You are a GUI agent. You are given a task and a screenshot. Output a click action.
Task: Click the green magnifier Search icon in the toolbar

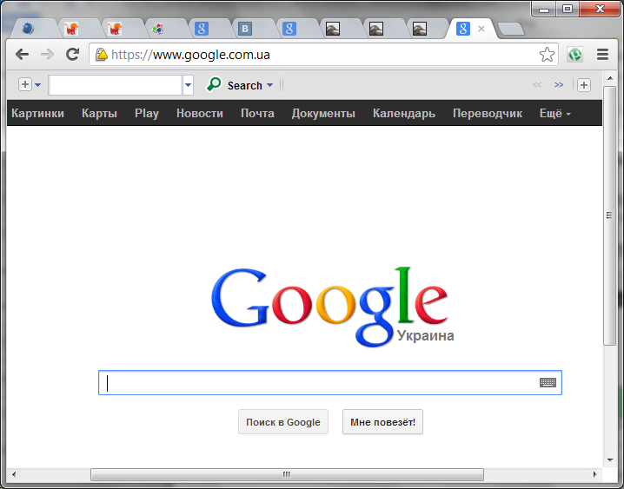214,84
